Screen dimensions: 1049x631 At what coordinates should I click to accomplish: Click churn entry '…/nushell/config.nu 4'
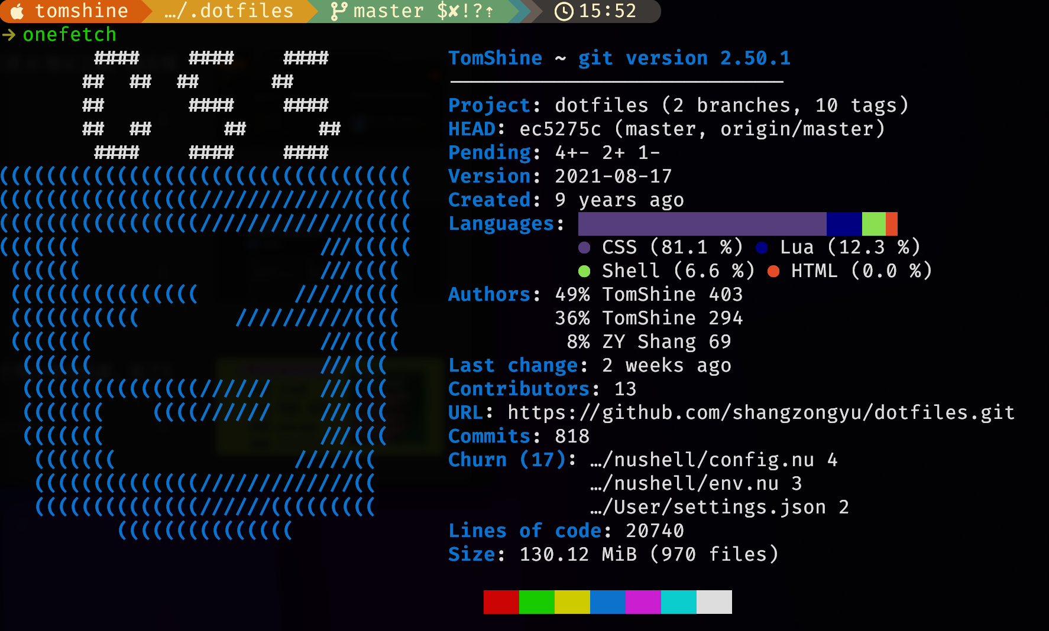click(714, 460)
